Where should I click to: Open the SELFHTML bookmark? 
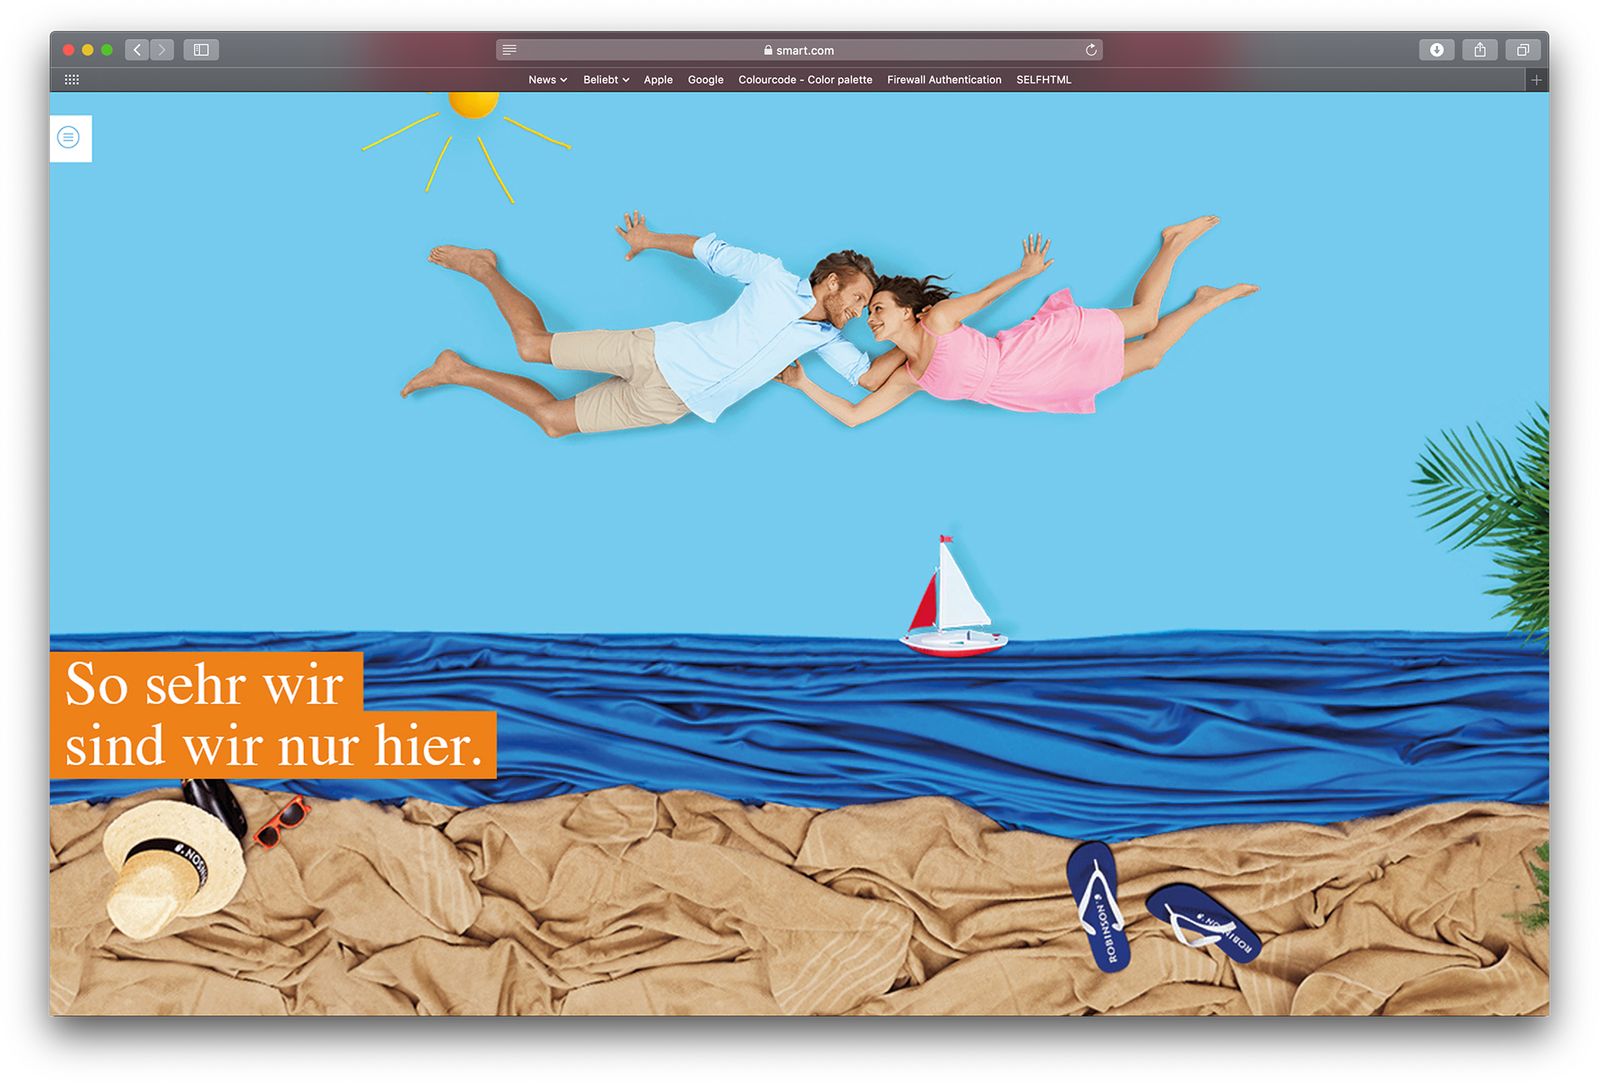click(x=1044, y=80)
